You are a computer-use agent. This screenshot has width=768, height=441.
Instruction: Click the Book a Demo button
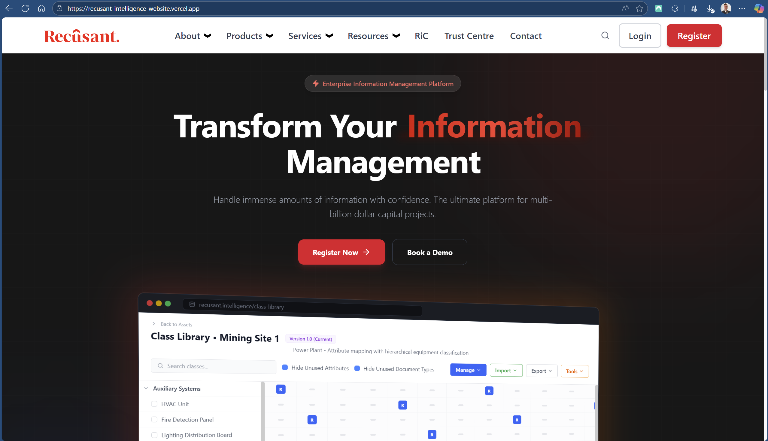429,252
